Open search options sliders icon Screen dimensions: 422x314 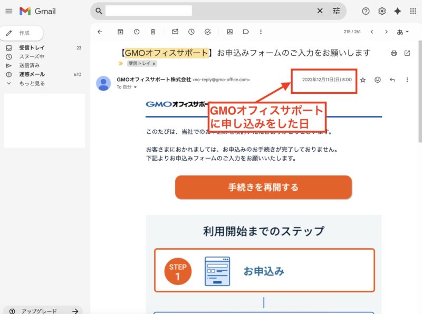click(x=336, y=11)
